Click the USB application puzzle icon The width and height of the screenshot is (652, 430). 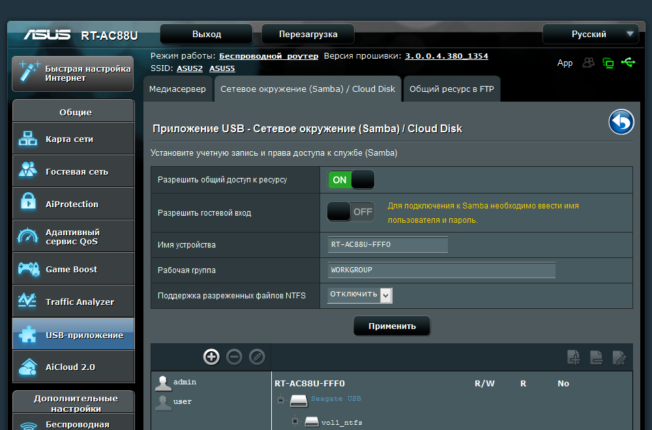coord(27,334)
